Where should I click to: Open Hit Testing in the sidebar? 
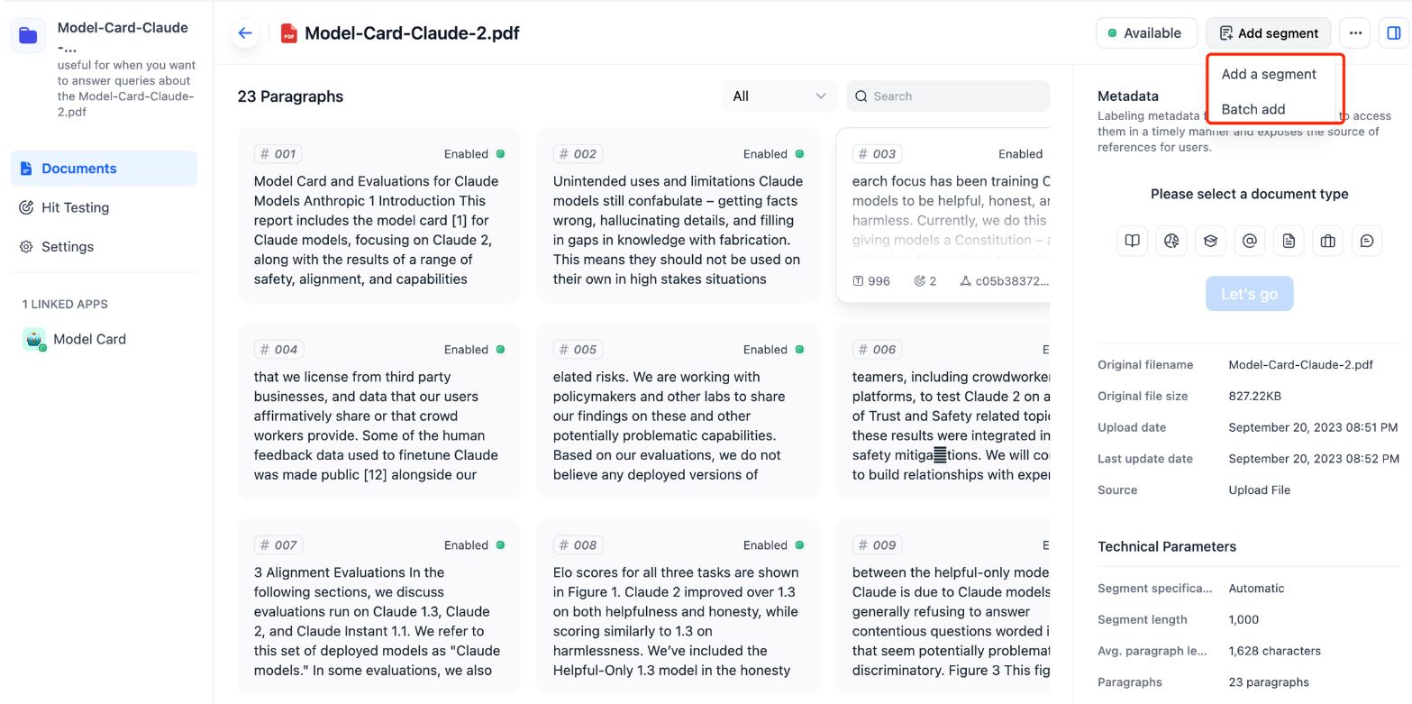(x=75, y=207)
